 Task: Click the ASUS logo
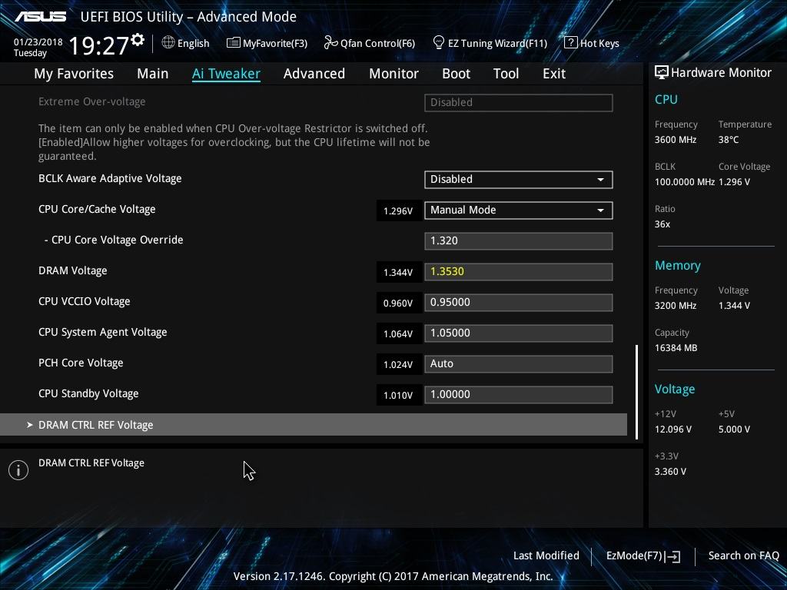coord(41,17)
